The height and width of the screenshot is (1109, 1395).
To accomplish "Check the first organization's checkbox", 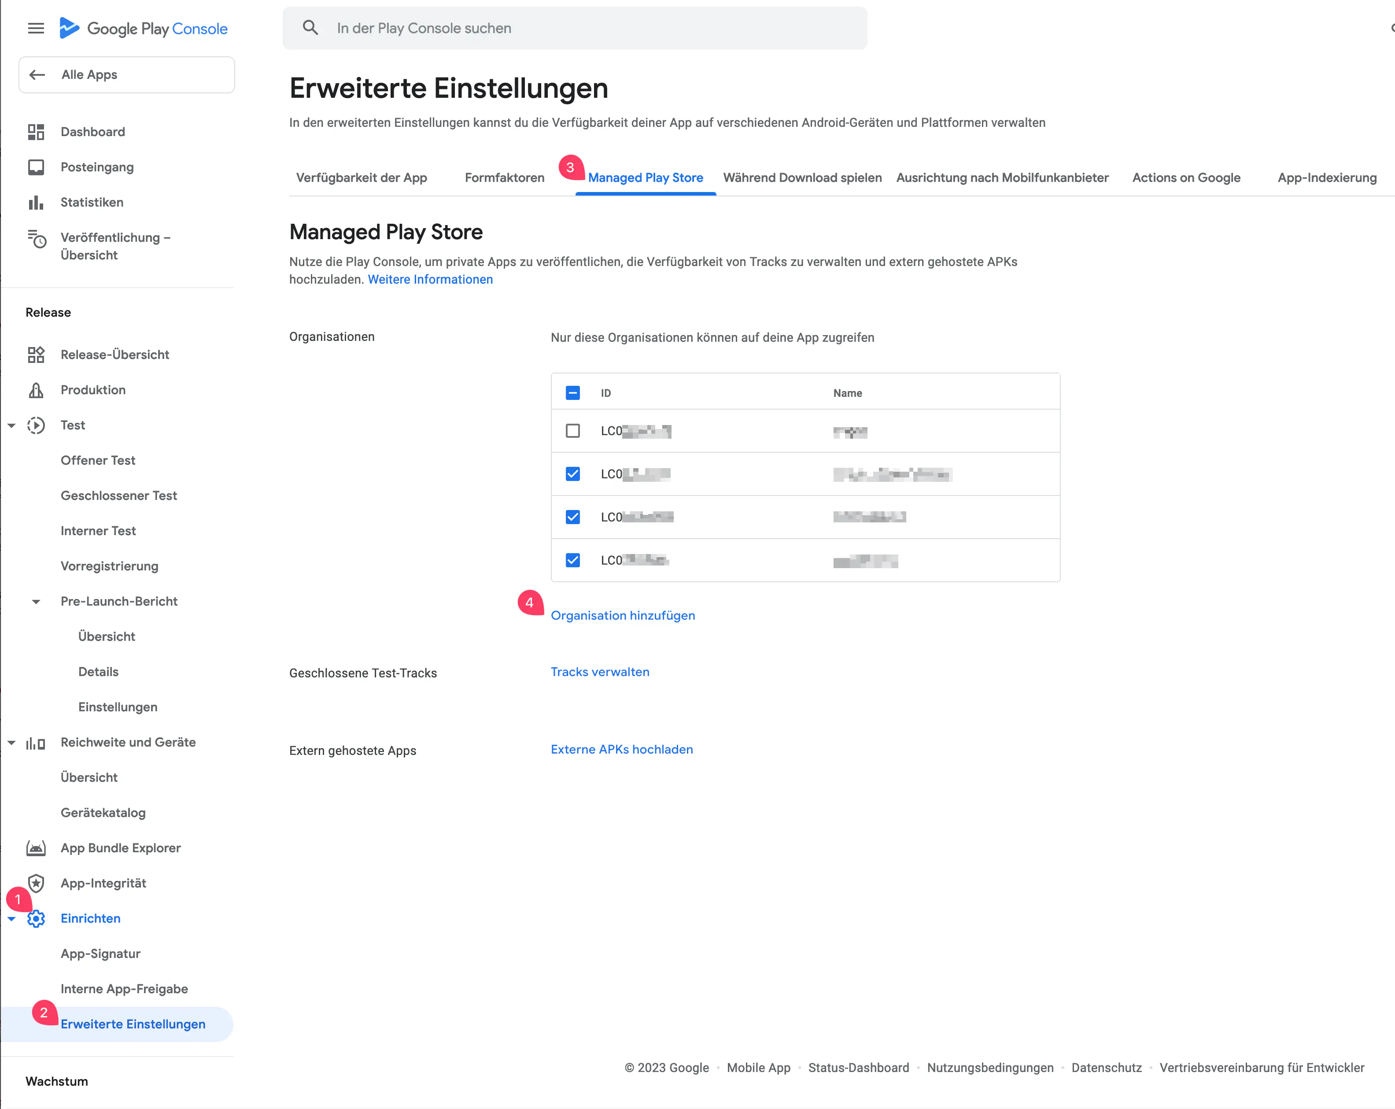I will point(572,431).
